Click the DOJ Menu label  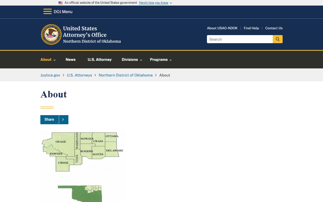click(63, 12)
